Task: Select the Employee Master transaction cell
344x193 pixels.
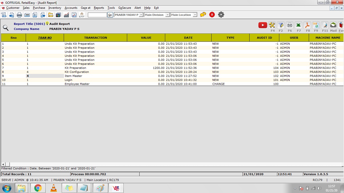Action: click(95, 84)
